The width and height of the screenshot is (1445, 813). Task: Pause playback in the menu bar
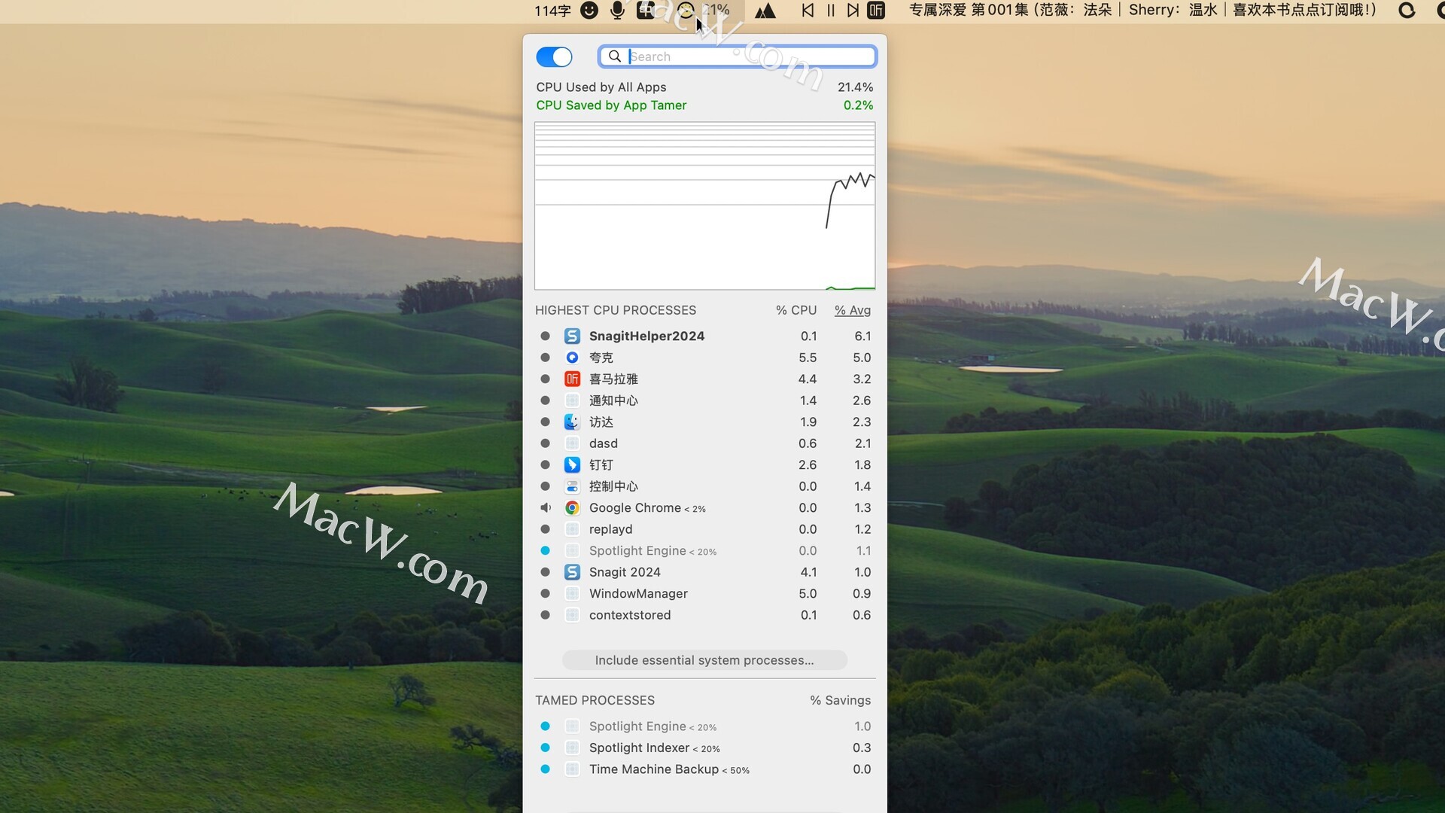pyautogui.click(x=831, y=11)
